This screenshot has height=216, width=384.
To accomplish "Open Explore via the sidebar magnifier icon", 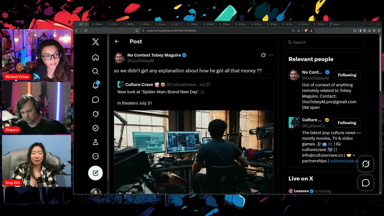I will tap(95, 71).
